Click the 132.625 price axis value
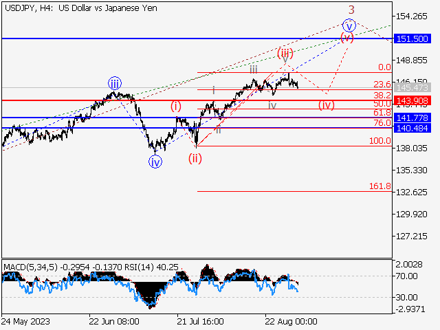 tap(412, 192)
